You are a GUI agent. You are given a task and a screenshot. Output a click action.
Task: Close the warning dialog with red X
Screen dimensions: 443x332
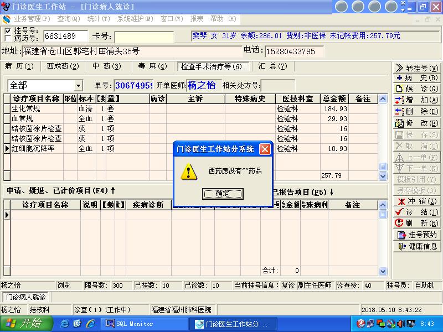[265, 149]
